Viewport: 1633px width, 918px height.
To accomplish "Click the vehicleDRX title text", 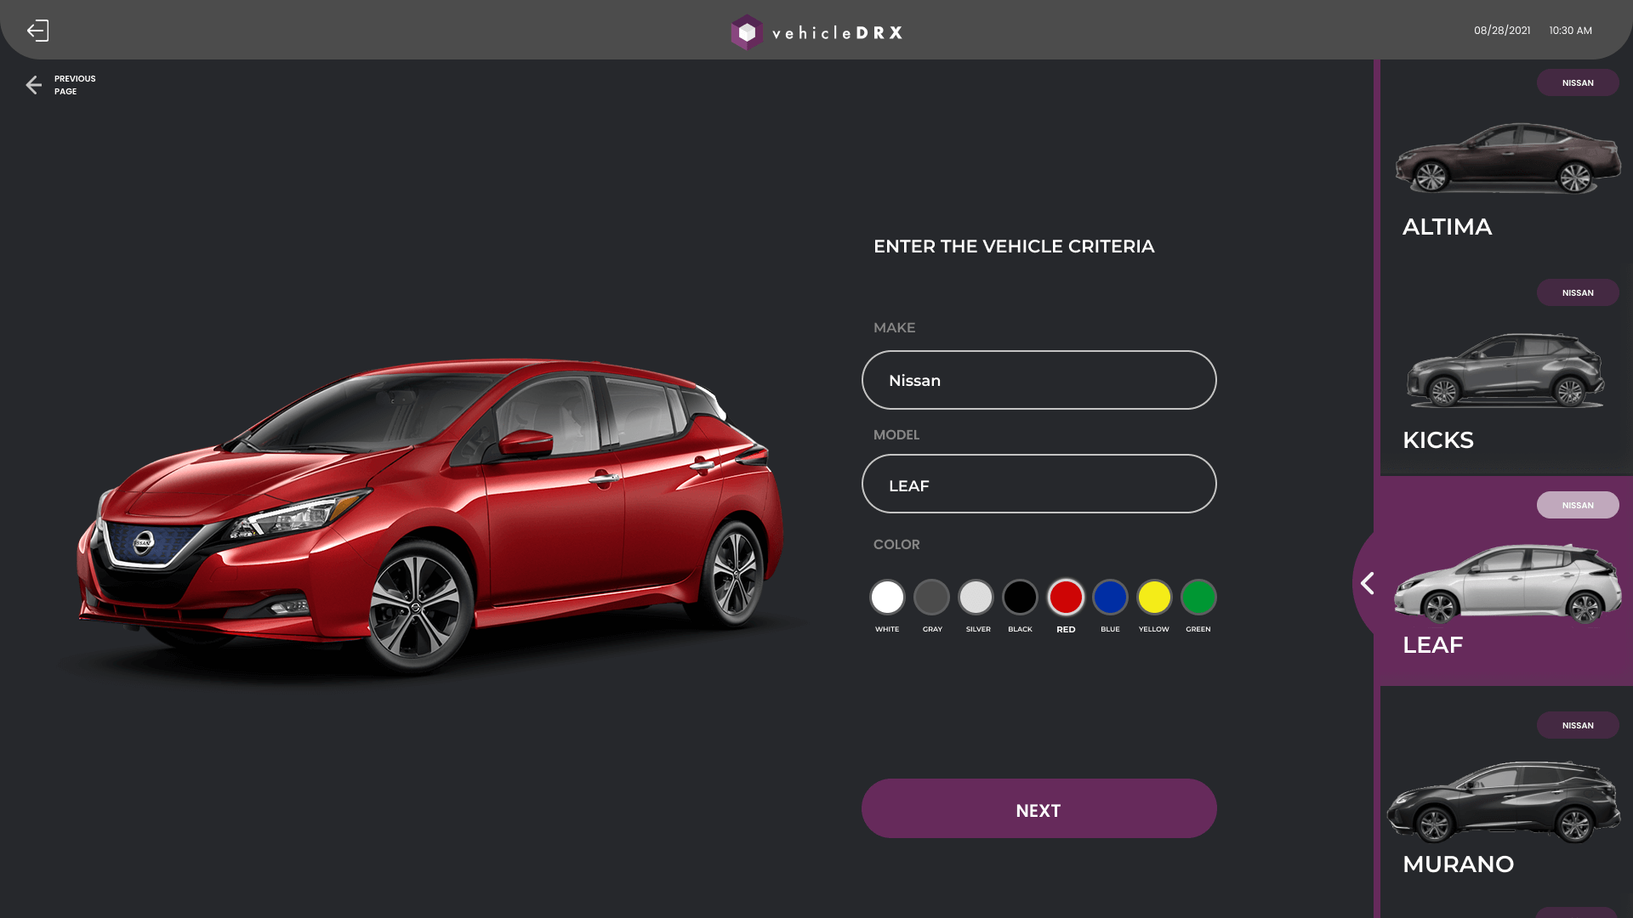I will point(837,33).
